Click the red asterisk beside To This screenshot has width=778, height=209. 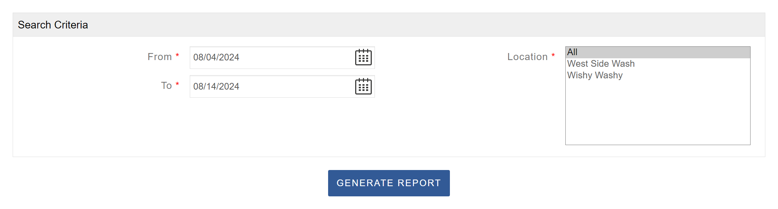pyautogui.click(x=177, y=84)
